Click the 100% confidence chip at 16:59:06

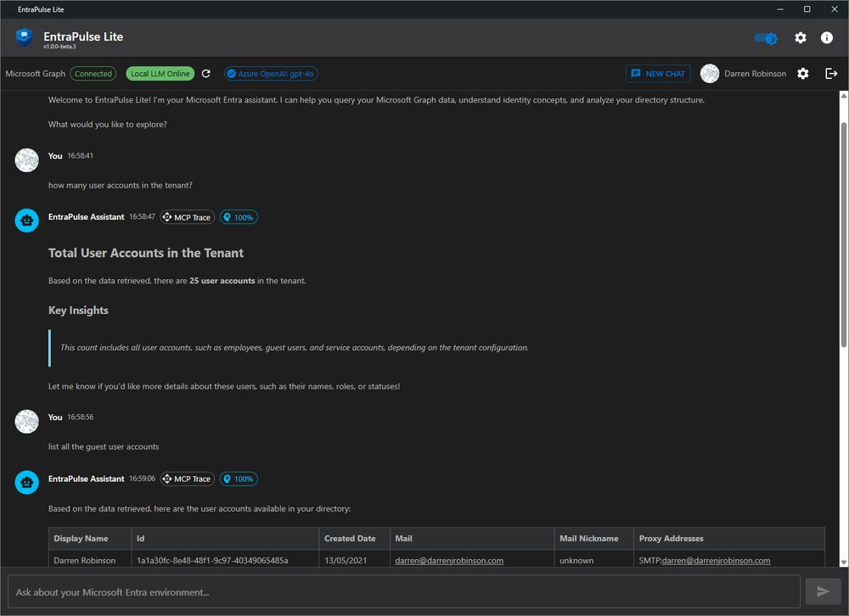pos(239,479)
